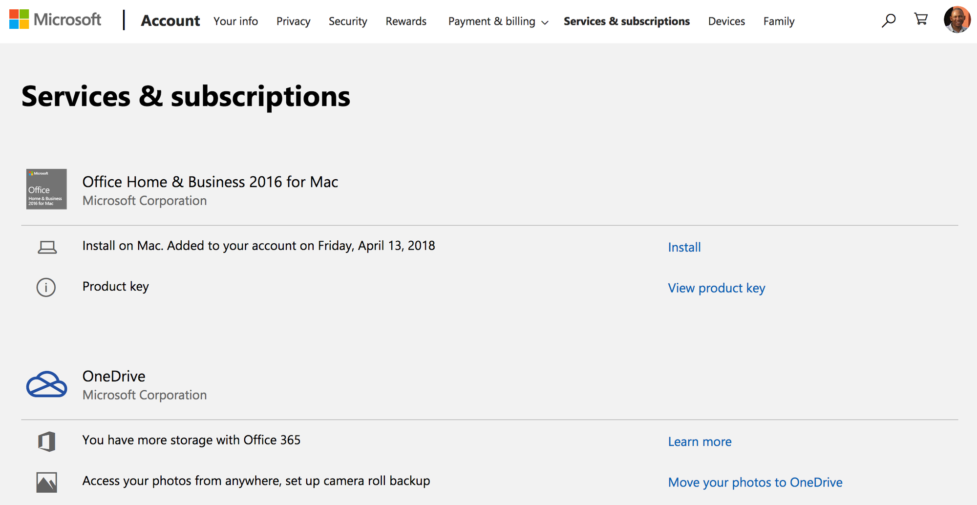Open the Your info tab
Viewport: 977px width, 505px height.
235,21
